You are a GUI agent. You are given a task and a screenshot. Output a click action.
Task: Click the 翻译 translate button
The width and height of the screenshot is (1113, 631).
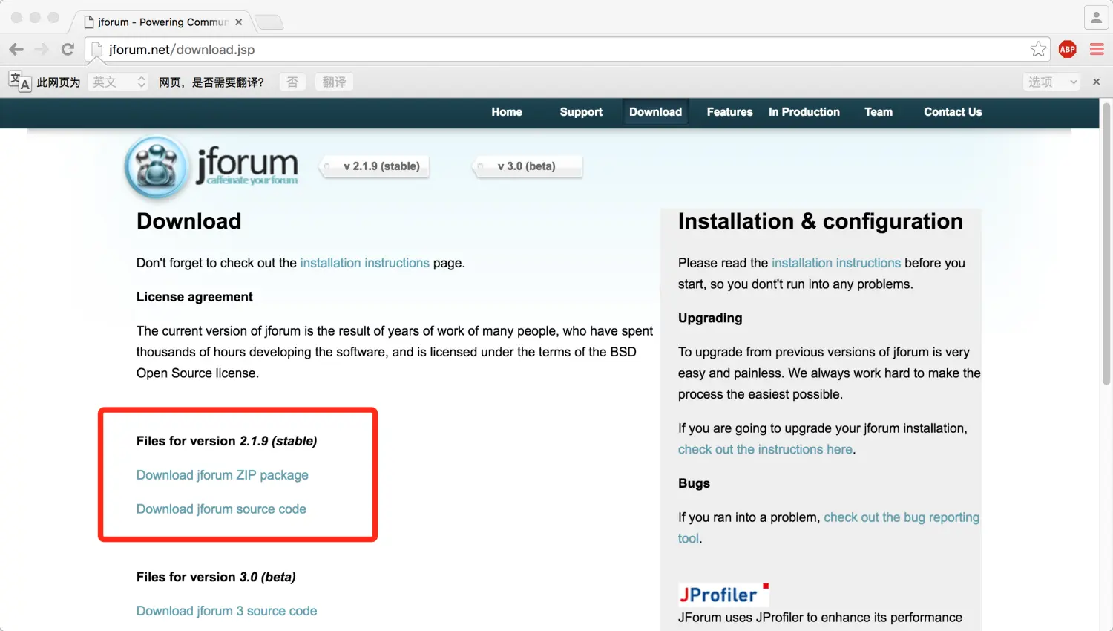point(334,82)
